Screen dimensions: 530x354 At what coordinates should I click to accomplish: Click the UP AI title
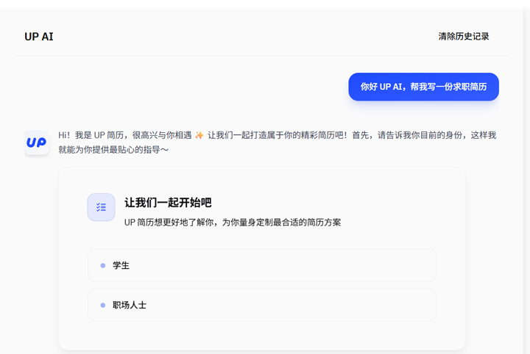pyautogui.click(x=39, y=37)
